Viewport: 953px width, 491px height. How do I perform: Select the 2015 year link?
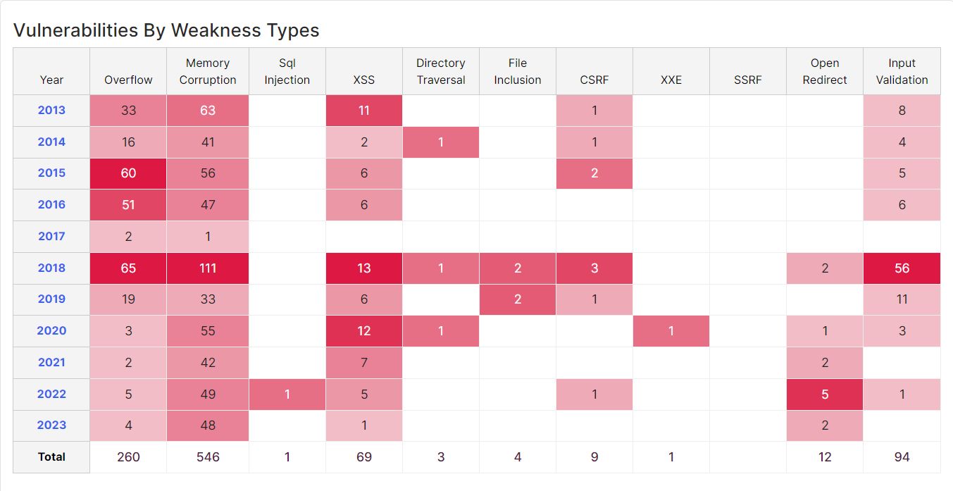coord(51,173)
